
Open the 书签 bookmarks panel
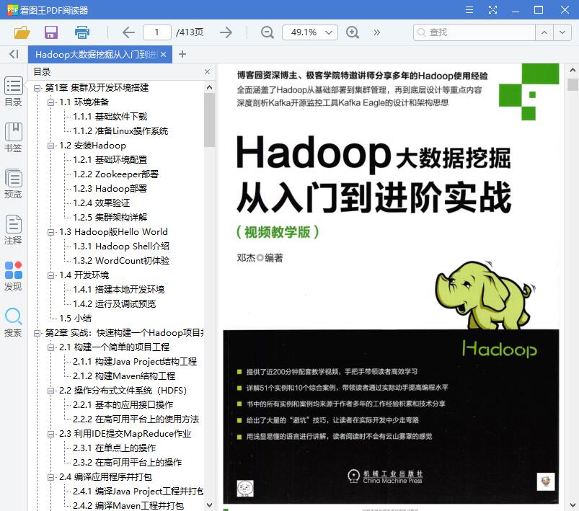(13, 138)
